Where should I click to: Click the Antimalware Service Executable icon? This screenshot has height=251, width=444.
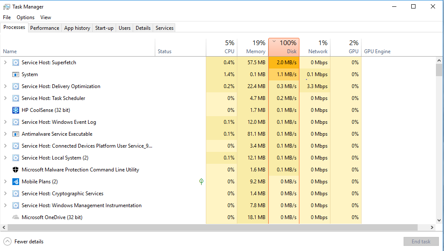pos(16,134)
